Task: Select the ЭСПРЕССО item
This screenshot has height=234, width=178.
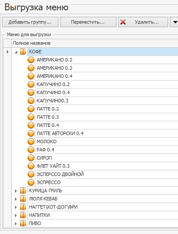Action: 107,183
